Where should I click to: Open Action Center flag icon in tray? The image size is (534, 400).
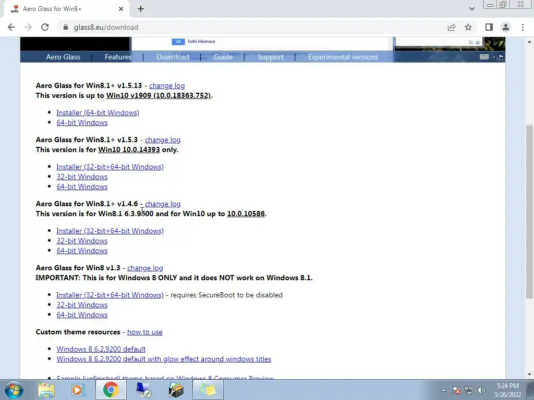pyautogui.click(x=456, y=390)
